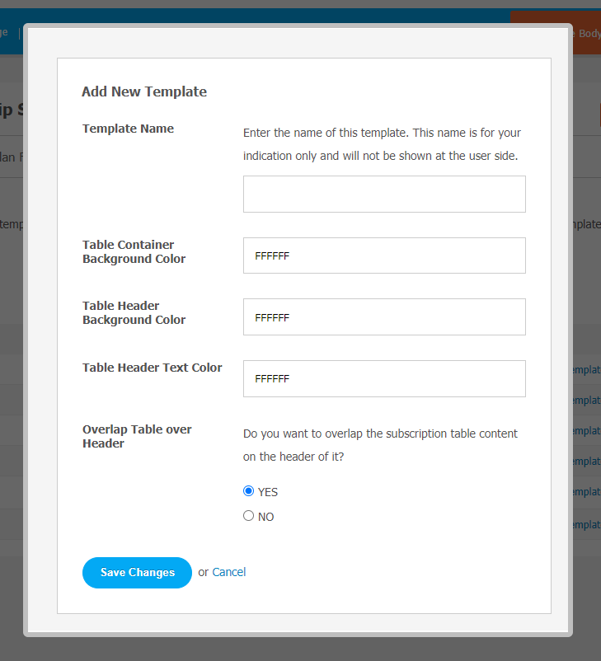Viewport: 601px width, 661px height.
Task: Select the YES radio button
Action: click(x=248, y=491)
